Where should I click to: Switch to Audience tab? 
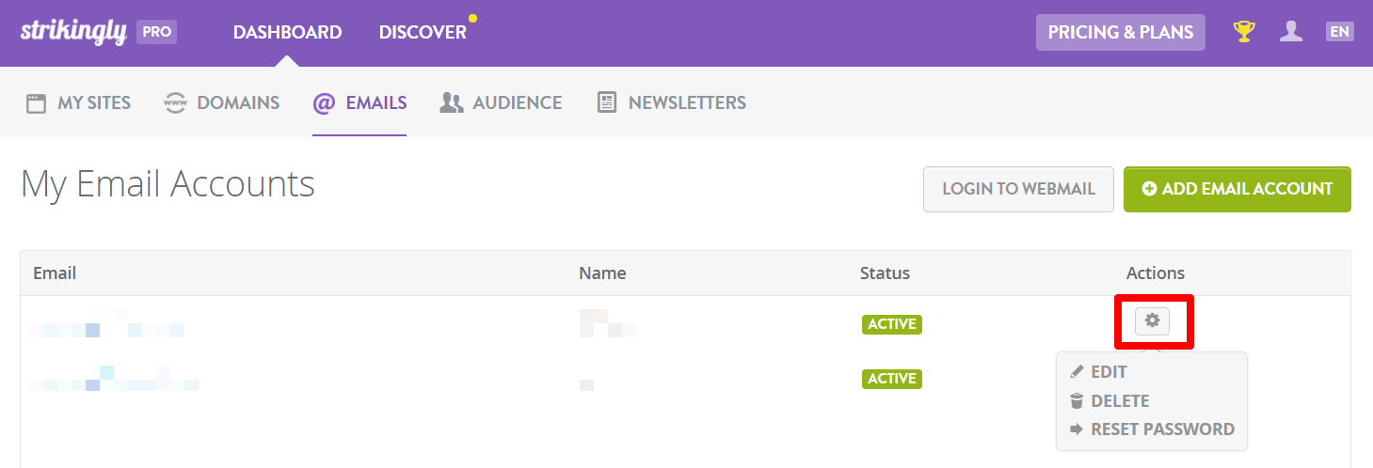point(501,102)
